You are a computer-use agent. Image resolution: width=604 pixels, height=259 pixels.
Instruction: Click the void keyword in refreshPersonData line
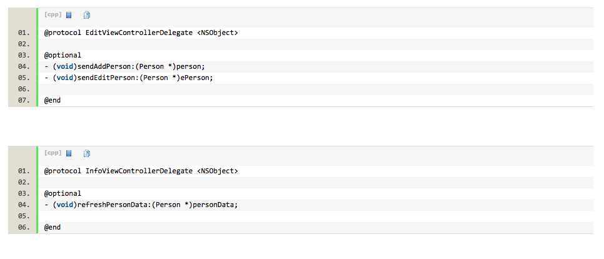pyautogui.click(x=64, y=205)
